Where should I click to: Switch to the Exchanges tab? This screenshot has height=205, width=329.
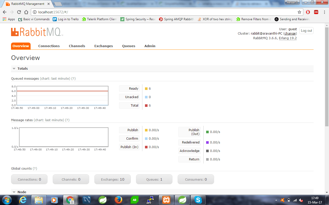click(104, 46)
